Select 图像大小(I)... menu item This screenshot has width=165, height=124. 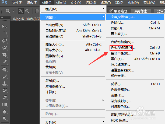[x=73, y=44]
